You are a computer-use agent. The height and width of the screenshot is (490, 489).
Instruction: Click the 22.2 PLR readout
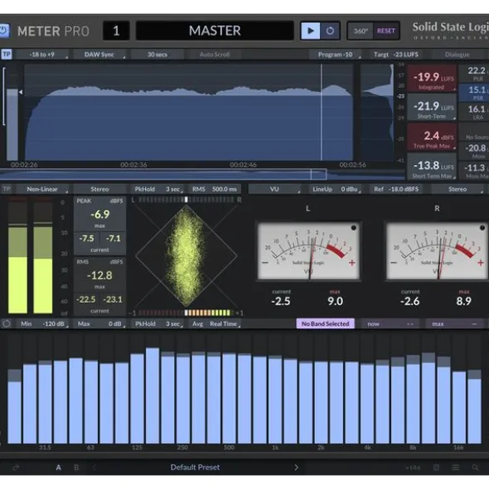pos(474,73)
